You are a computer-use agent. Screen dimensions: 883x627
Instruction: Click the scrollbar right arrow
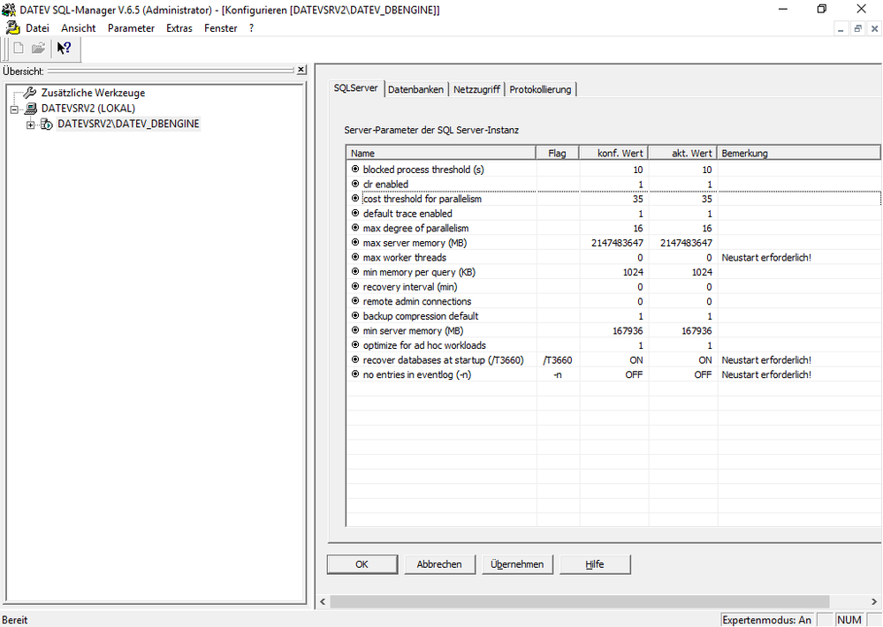point(874,601)
